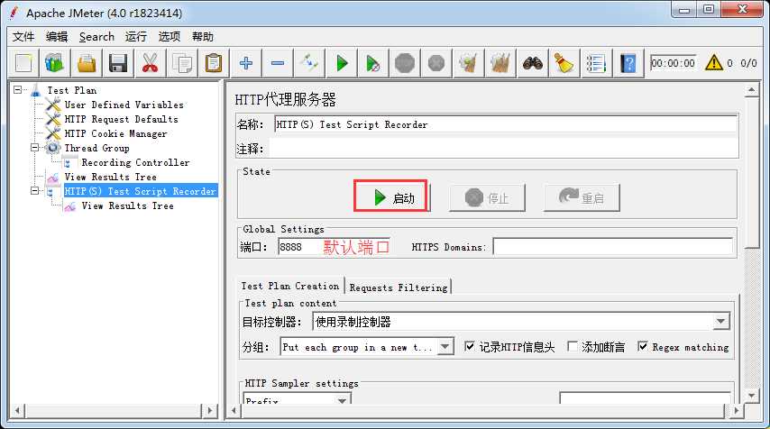Click the 00:00:00 elapsed time display
770x429 pixels.
click(674, 63)
